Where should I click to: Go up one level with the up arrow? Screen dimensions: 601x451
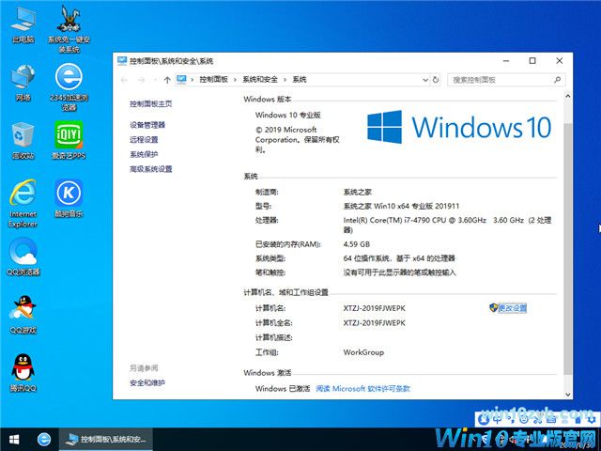[x=167, y=80]
